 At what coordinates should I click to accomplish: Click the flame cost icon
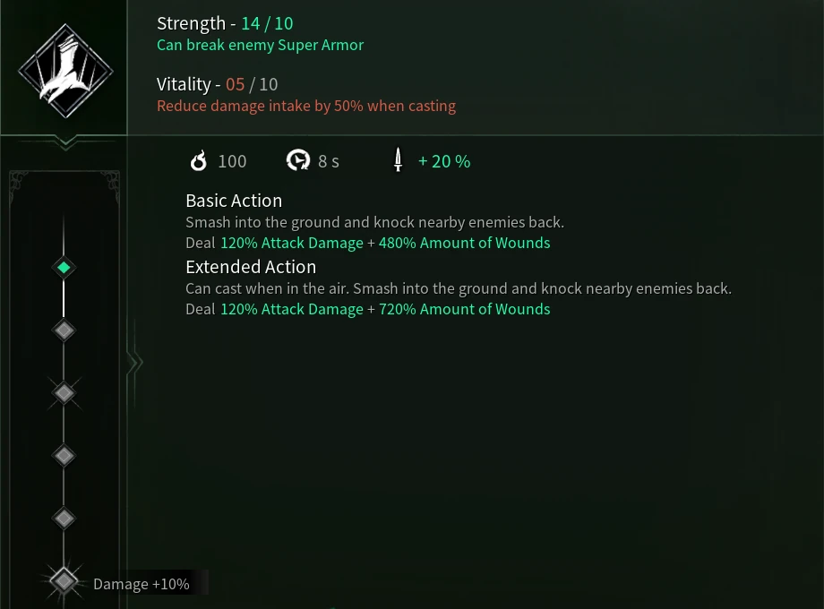[199, 161]
